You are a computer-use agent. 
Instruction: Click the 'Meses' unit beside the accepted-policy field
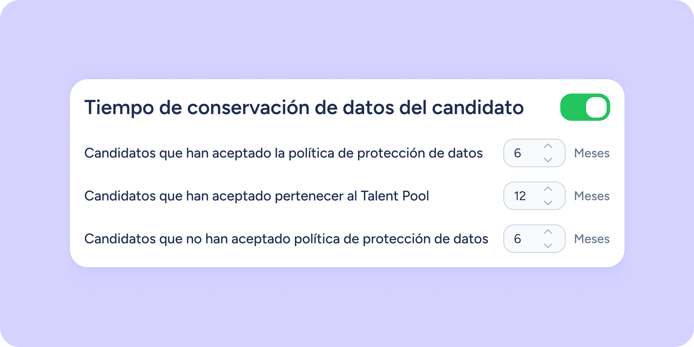tap(592, 153)
